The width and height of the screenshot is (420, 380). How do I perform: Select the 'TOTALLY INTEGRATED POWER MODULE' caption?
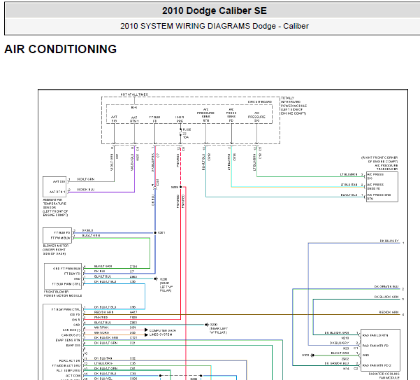(294, 106)
